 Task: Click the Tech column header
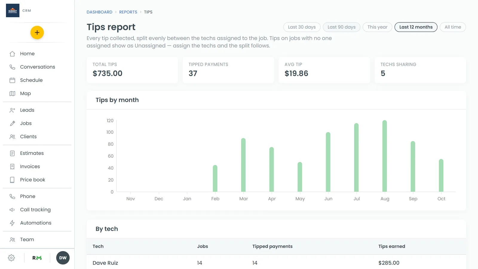point(98,246)
